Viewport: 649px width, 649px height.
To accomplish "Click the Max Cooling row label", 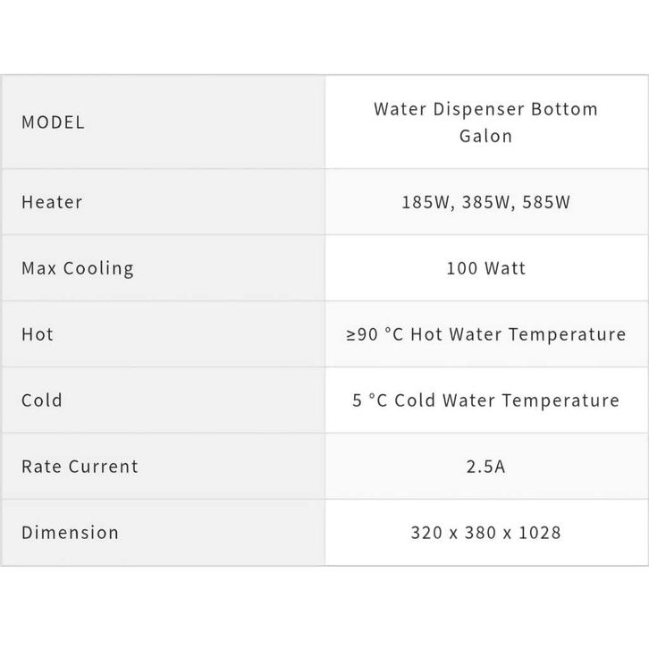I will [x=78, y=268].
